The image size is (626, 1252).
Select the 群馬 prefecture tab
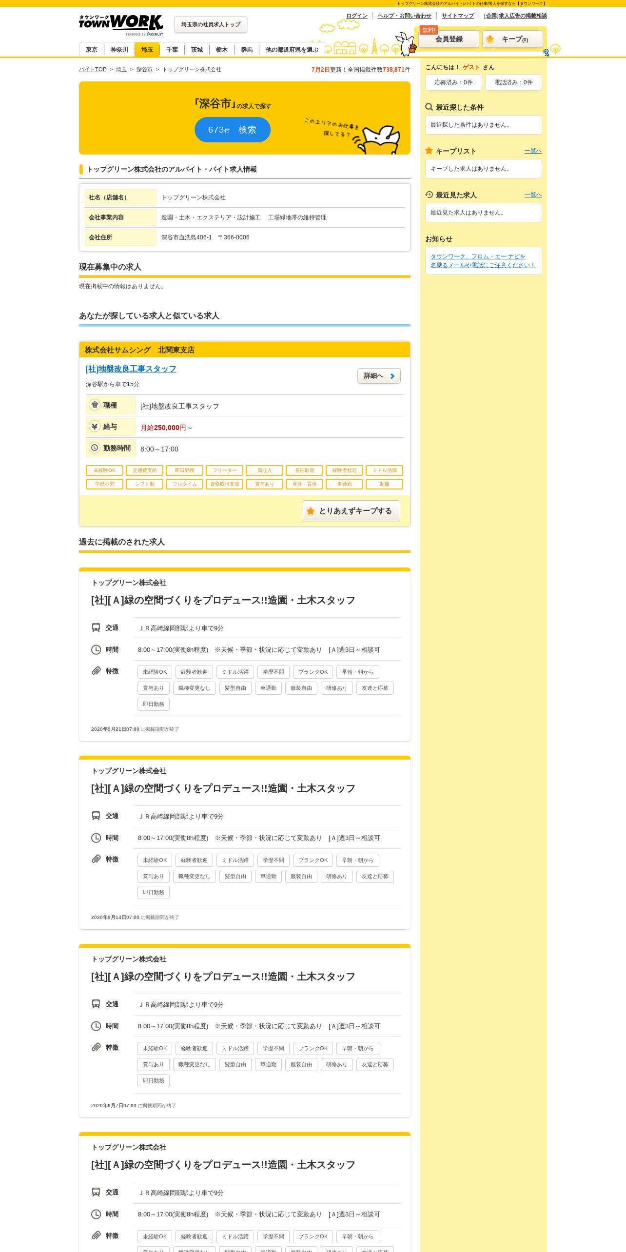[247, 50]
